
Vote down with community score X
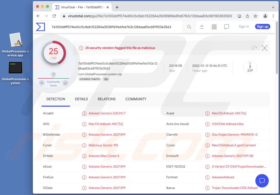42,83
